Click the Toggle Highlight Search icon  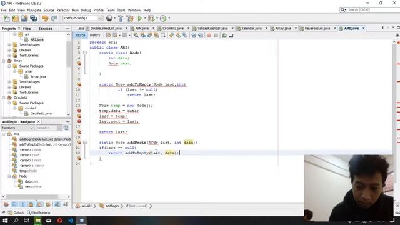coord(156,36)
